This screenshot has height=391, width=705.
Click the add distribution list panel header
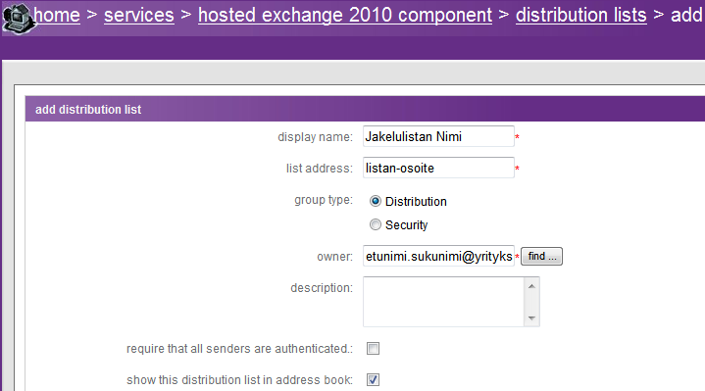pyautogui.click(x=365, y=109)
